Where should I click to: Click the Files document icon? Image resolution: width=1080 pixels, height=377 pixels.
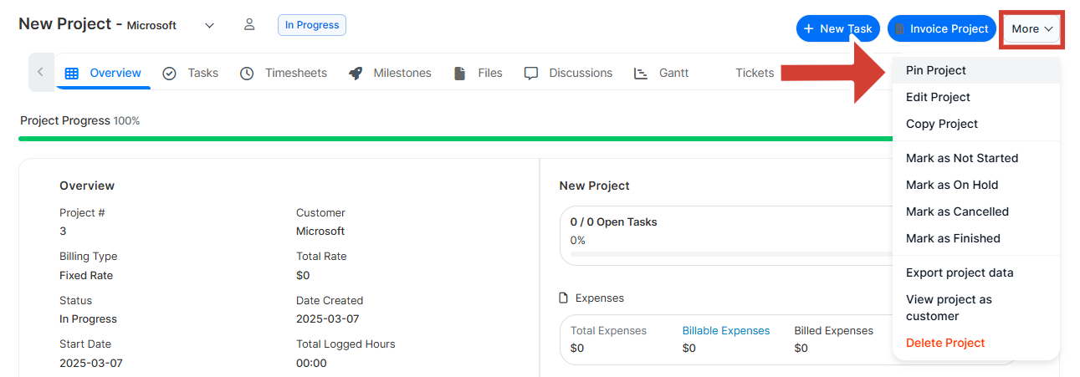(459, 74)
